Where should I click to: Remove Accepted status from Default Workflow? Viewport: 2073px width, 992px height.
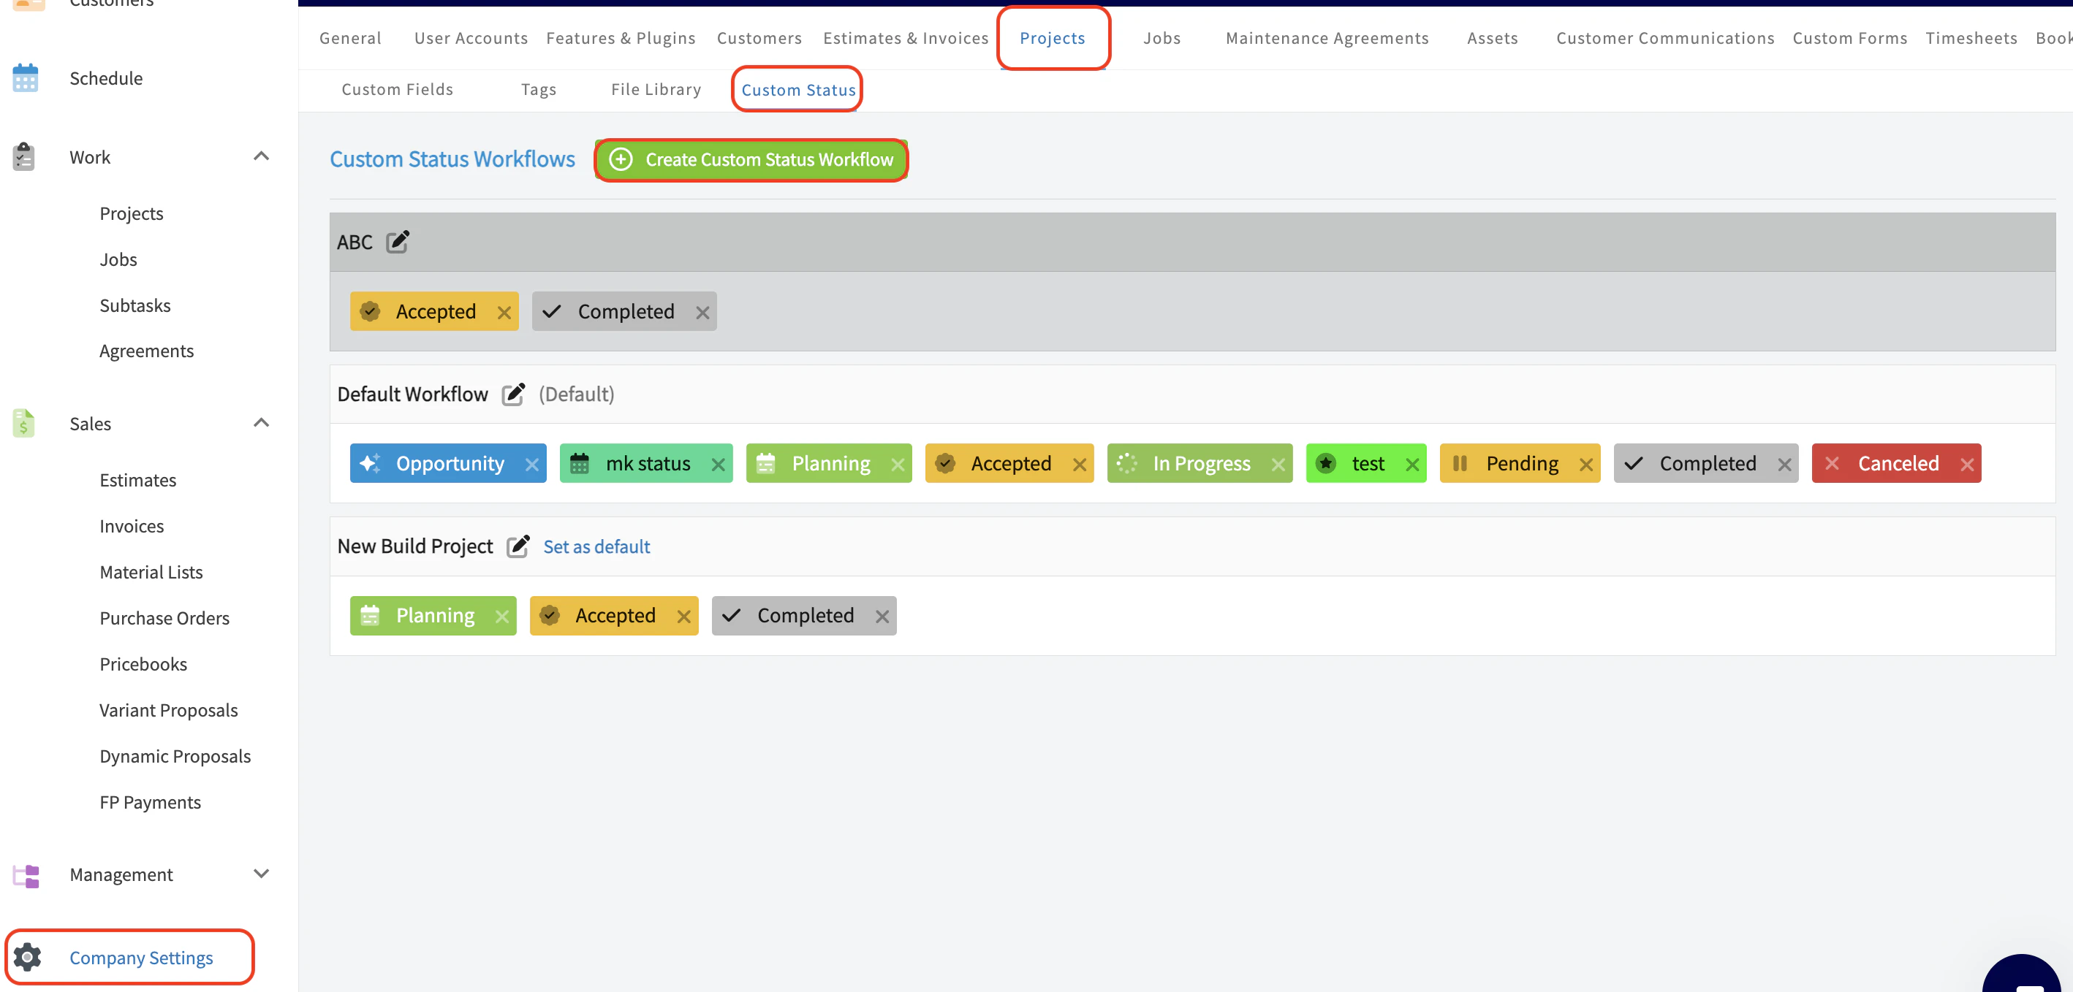tap(1080, 464)
